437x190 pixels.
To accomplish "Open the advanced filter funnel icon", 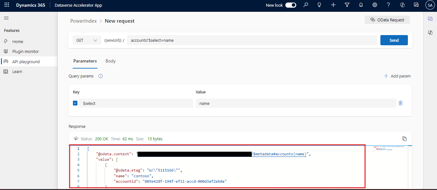I will (x=347, y=5).
